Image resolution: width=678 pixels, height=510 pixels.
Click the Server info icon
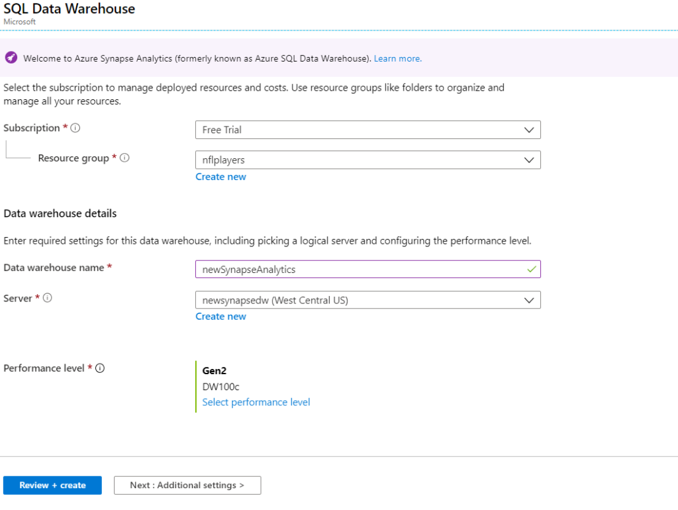coord(48,298)
